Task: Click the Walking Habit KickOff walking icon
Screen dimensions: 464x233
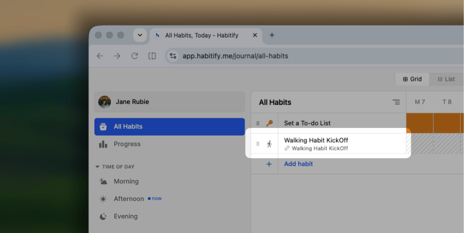Action: [269, 144]
